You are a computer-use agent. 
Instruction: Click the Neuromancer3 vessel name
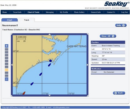10,25
